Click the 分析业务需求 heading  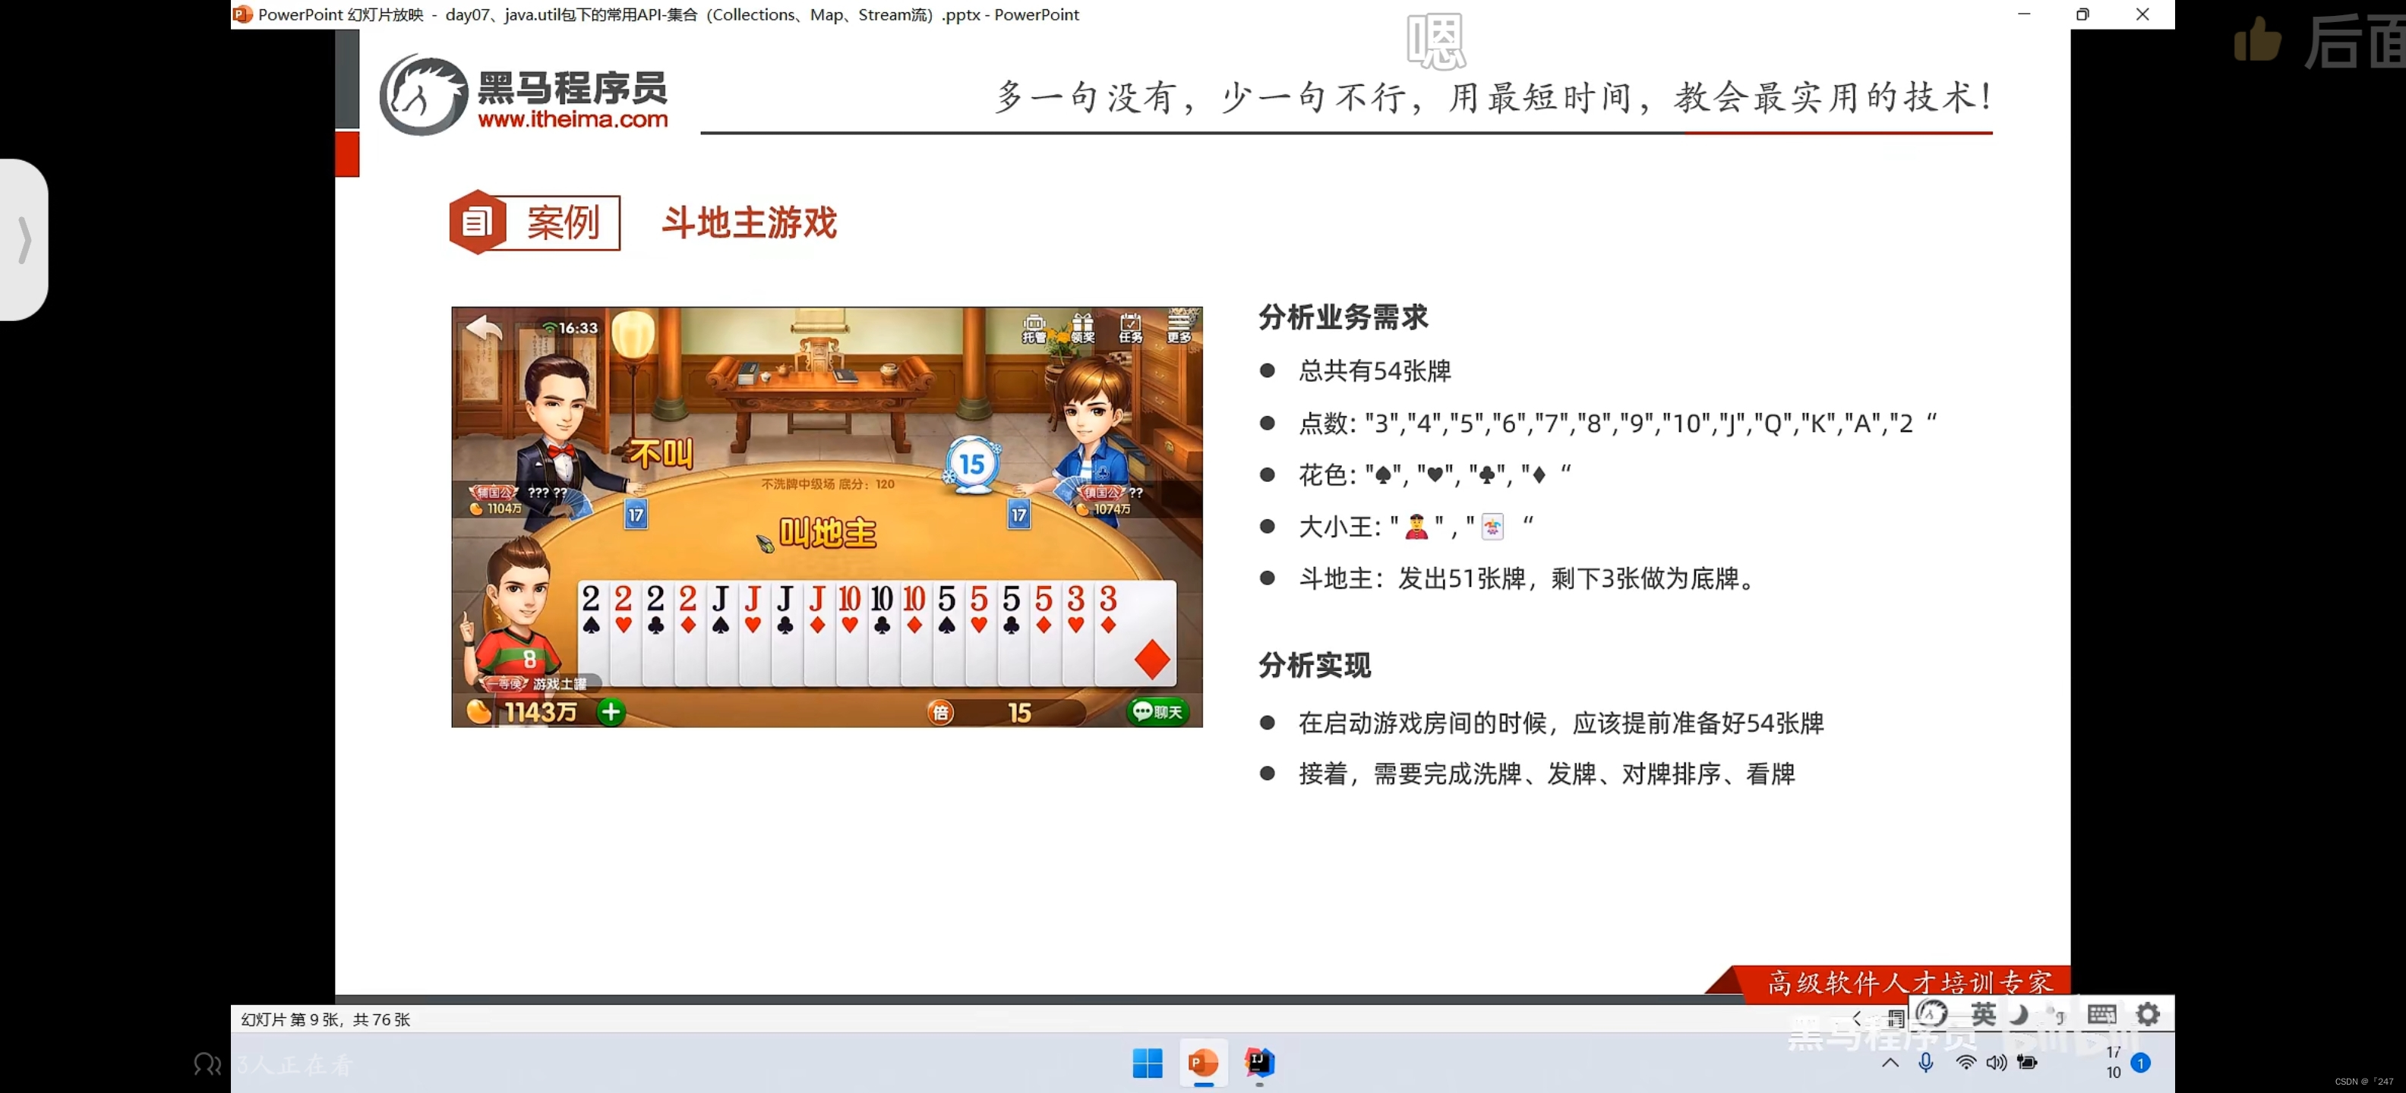coord(1343,317)
